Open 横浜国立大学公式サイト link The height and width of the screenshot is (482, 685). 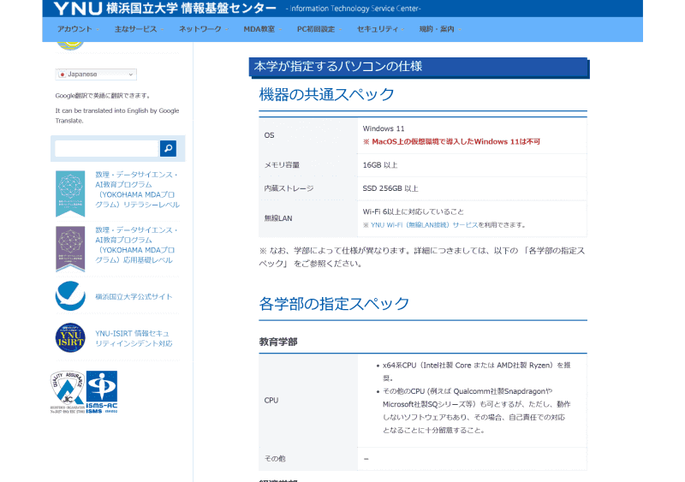[x=134, y=297]
